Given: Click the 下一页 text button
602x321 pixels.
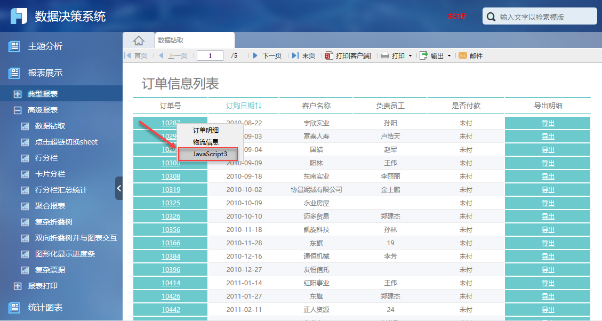Looking at the screenshot, I should [x=272, y=55].
